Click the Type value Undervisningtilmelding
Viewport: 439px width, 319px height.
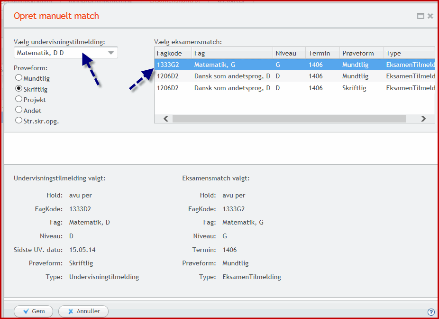(104, 277)
